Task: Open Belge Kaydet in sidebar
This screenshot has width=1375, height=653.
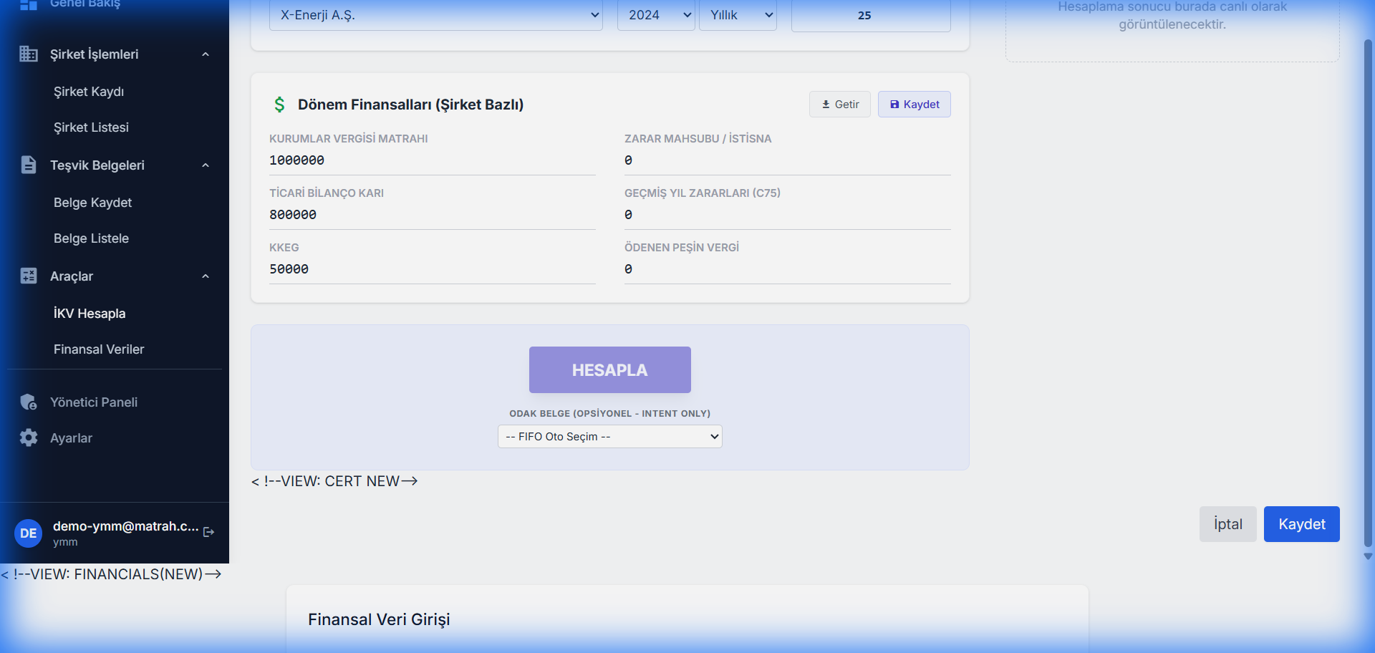Action: (x=92, y=203)
